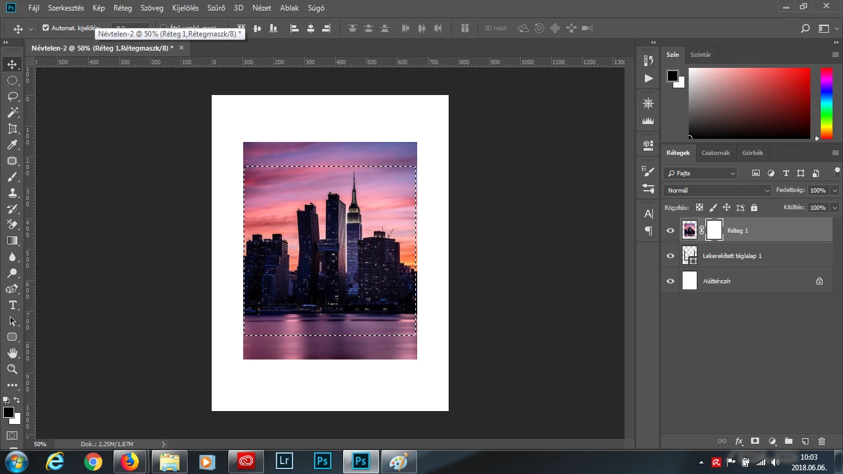Click the 50% zoom level field
Image resolution: width=843 pixels, height=474 pixels.
coord(40,444)
